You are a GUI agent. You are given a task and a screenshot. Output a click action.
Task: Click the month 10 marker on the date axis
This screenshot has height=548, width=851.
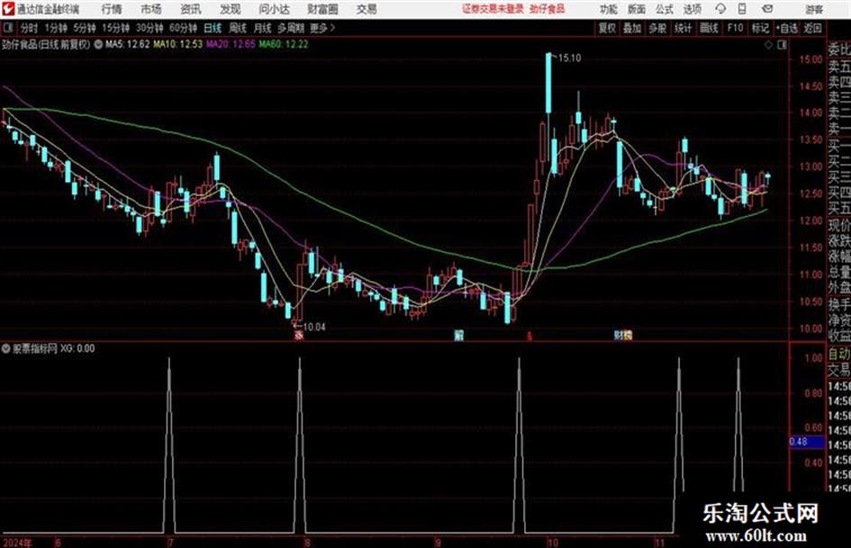tap(553, 543)
